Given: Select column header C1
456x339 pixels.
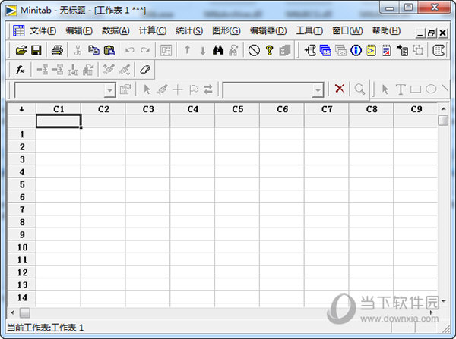Looking at the screenshot, I should pyautogui.click(x=59, y=109).
